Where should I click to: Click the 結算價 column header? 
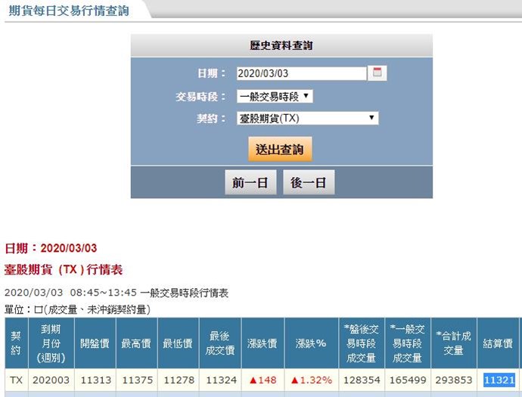point(499,343)
